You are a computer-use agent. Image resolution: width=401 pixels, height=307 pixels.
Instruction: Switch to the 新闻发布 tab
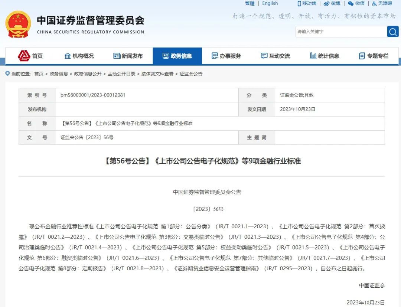(128, 56)
